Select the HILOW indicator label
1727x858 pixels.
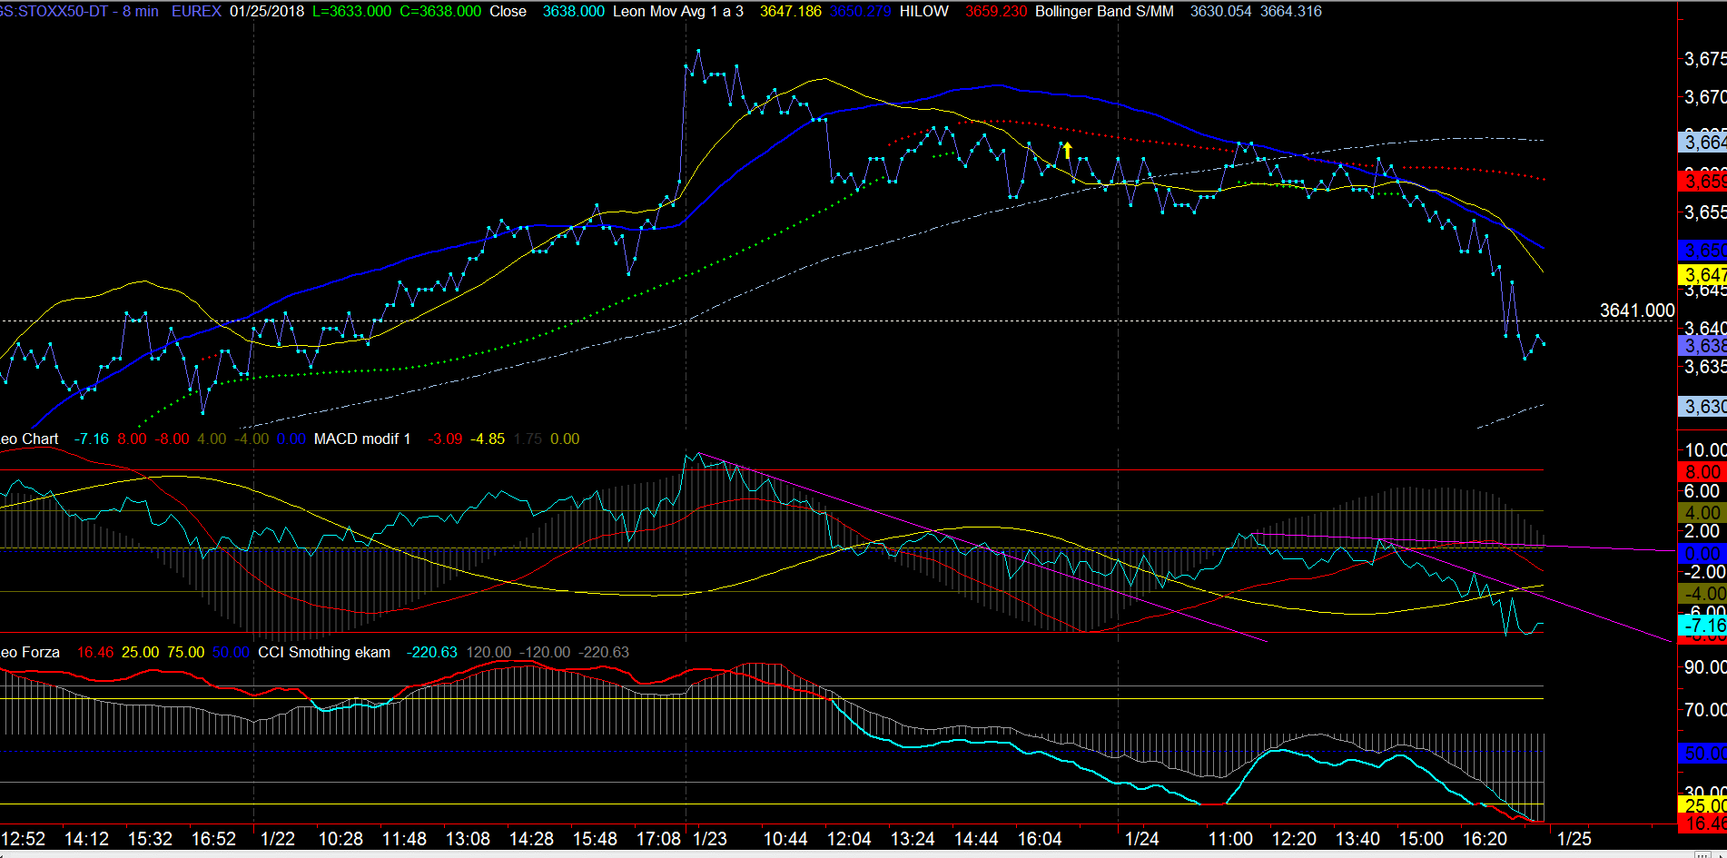click(x=924, y=12)
